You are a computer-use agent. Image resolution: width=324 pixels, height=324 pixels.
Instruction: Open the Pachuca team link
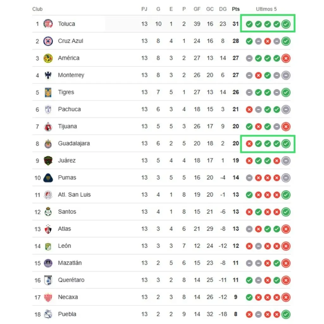(x=69, y=109)
